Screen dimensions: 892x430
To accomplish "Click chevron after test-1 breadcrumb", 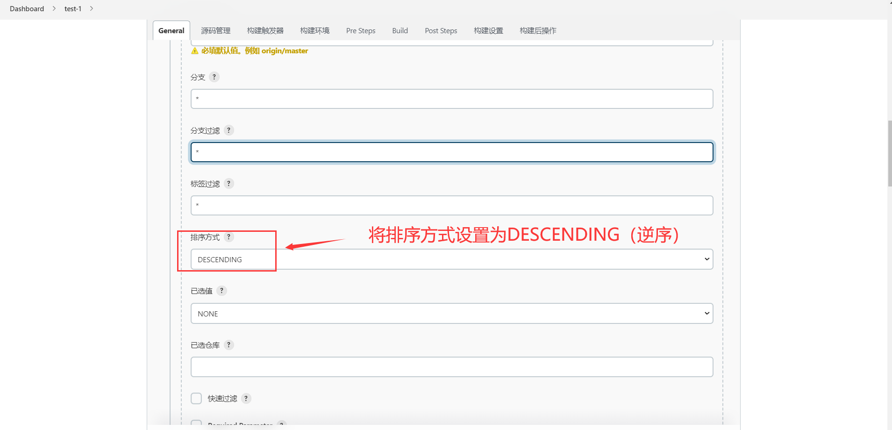I will click(x=92, y=8).
